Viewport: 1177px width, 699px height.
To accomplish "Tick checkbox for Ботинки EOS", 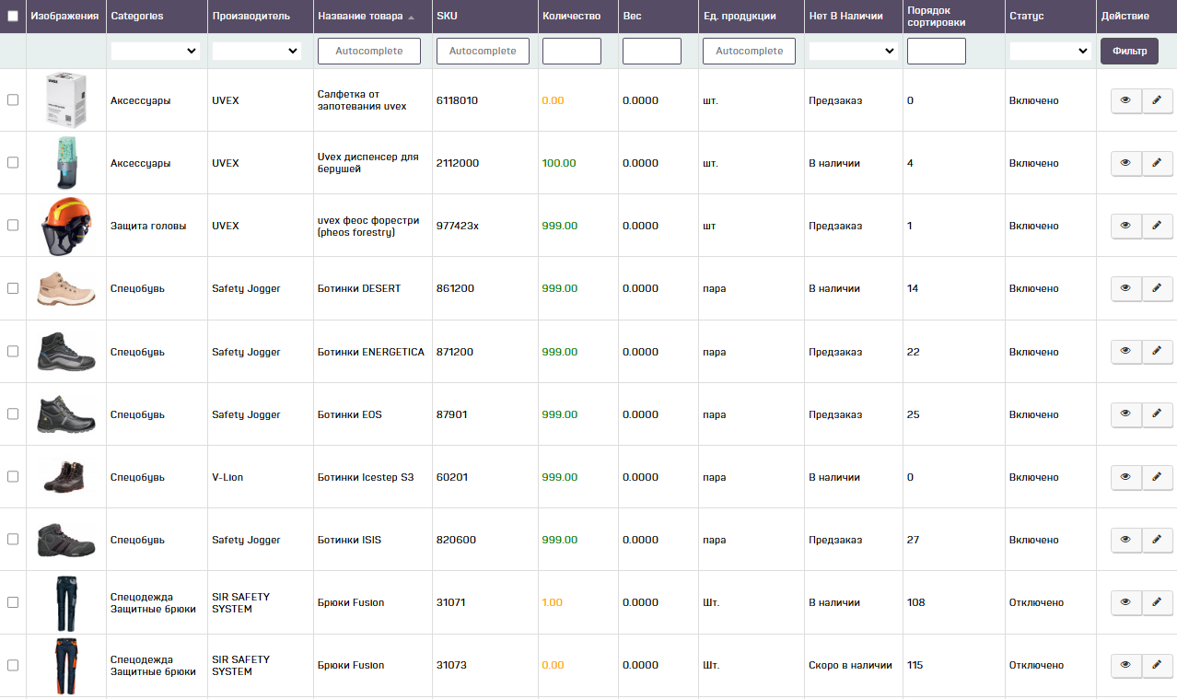I will click(x=13, y=414).
